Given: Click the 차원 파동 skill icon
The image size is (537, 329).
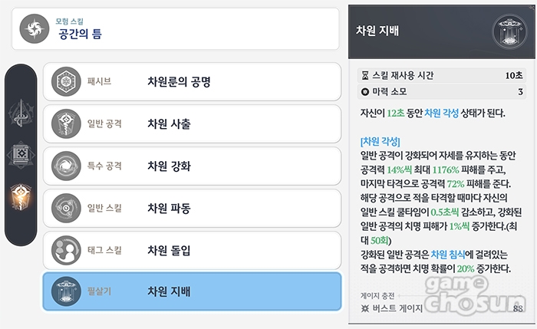Looking at the screenshot, I should click(x=66, y=208).
